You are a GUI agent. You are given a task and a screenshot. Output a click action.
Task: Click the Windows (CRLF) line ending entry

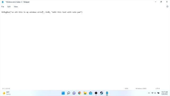tap(141, 89)
